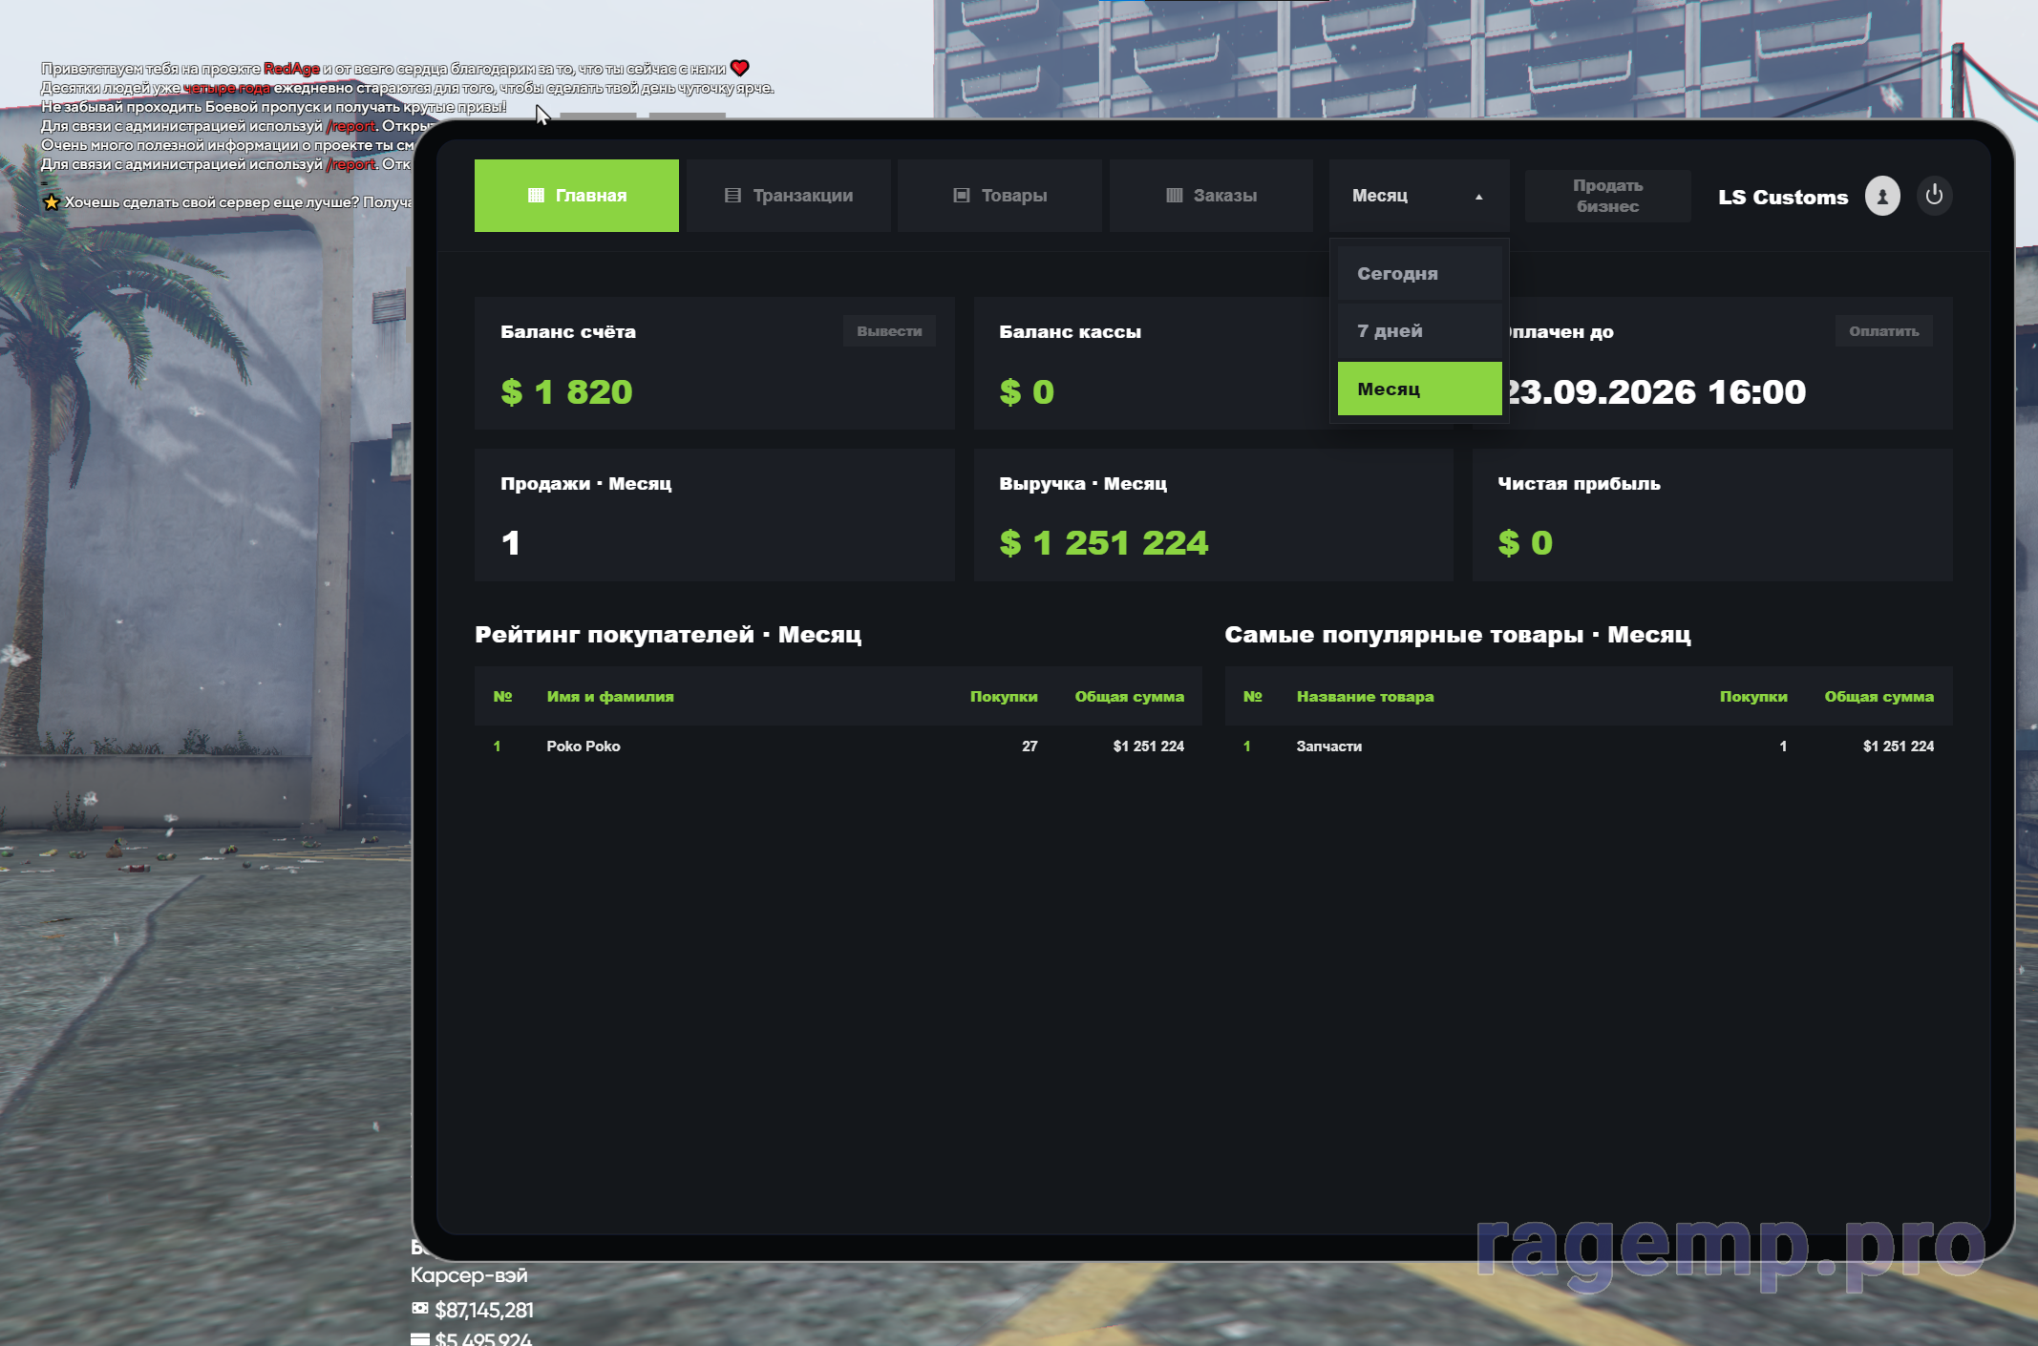
Task: Open the Товары tab
Action: pos(1000,196)
